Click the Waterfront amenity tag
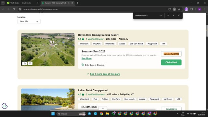The width and height of the screenshot is (208, 117). (x=84, y=99)
